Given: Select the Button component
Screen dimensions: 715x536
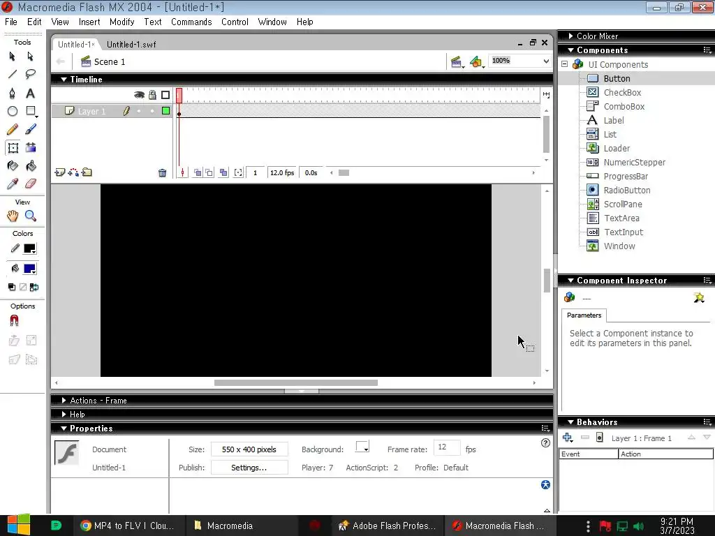Looking at the screenshot, I should tap(617, 78).
